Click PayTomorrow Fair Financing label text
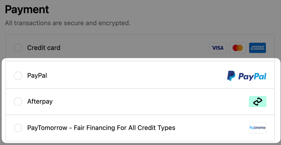The height and width of the screenshot is (145, 281). (x=101, y=128)
